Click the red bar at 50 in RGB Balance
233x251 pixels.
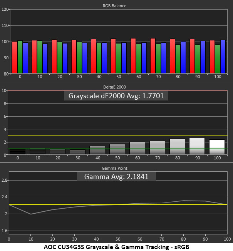click(x=113, y=56)
